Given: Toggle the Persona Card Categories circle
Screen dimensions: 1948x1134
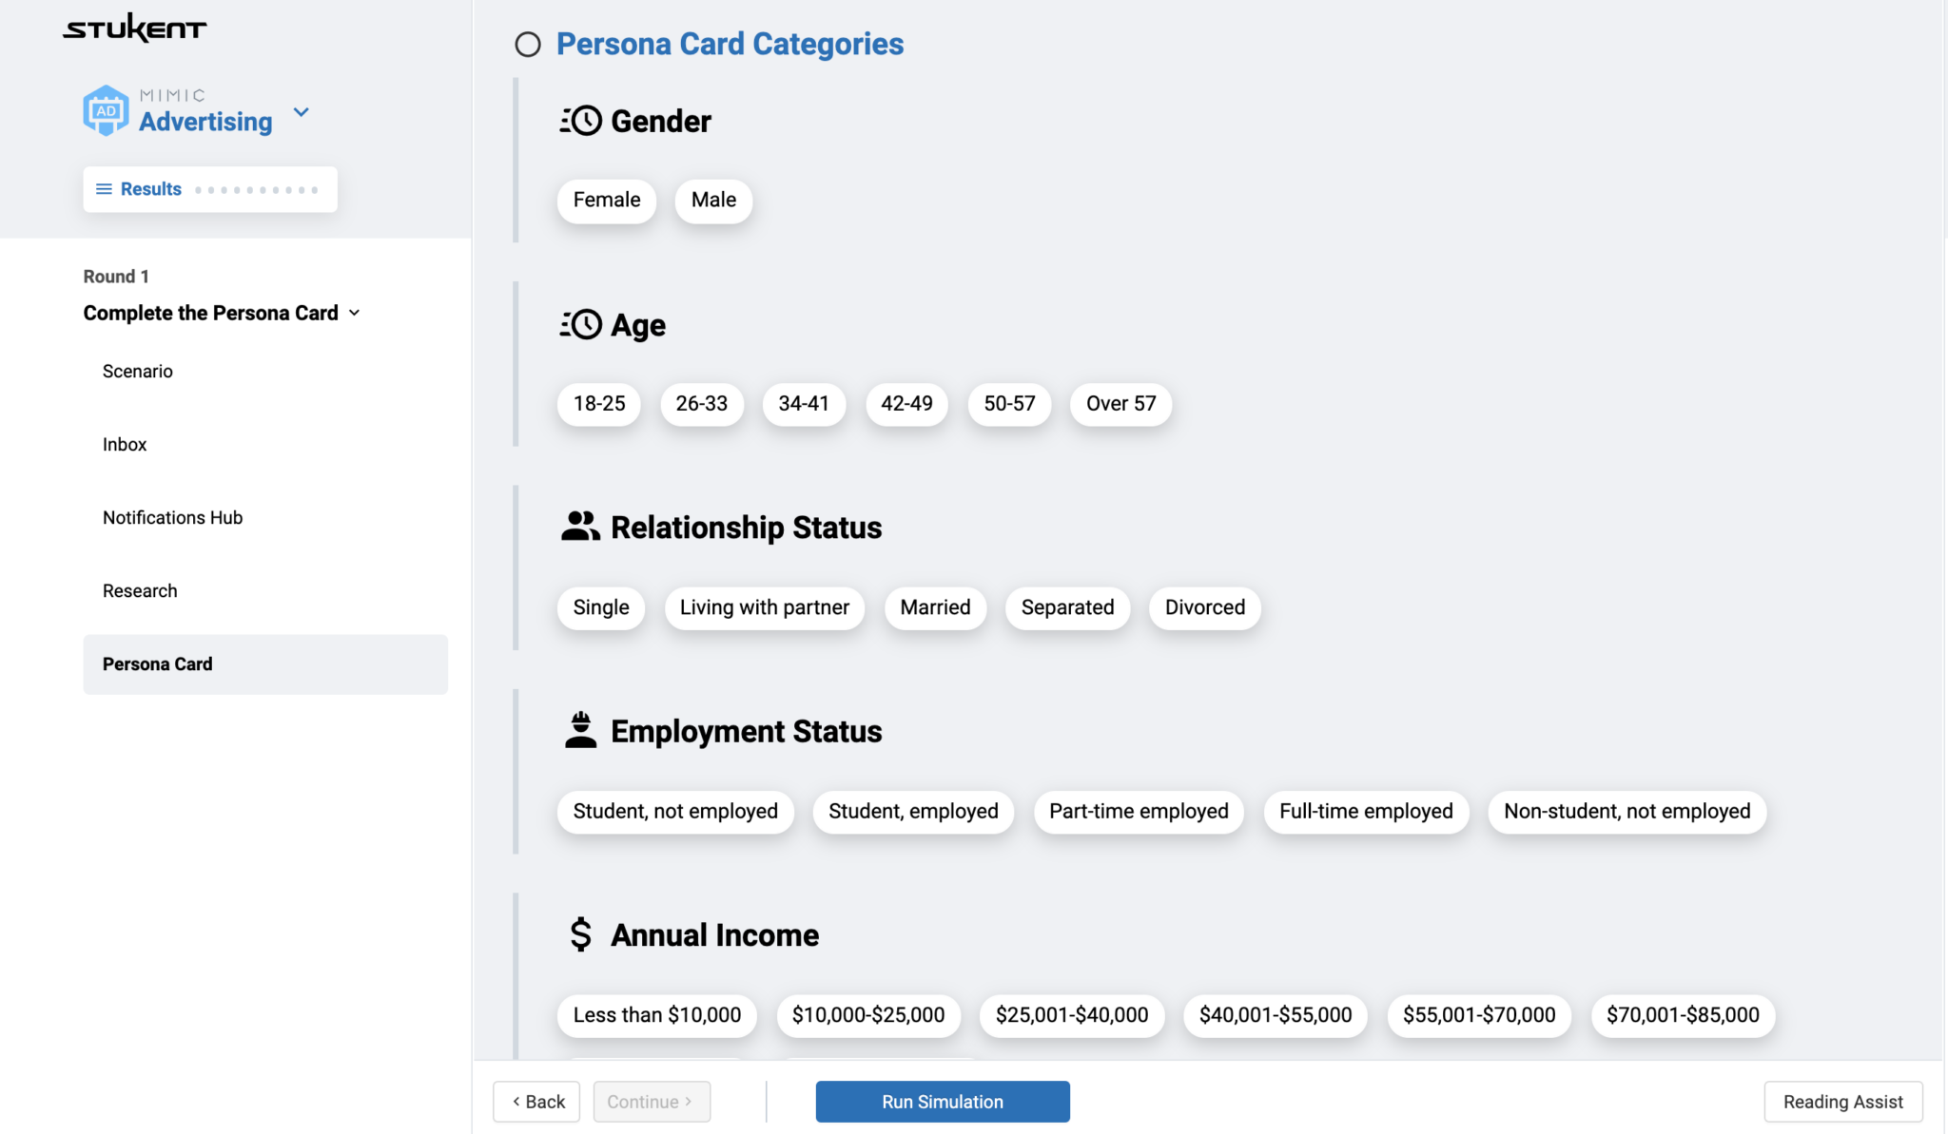Looking at the screenshot, I should pyautogui.click(x=528, y=45).
